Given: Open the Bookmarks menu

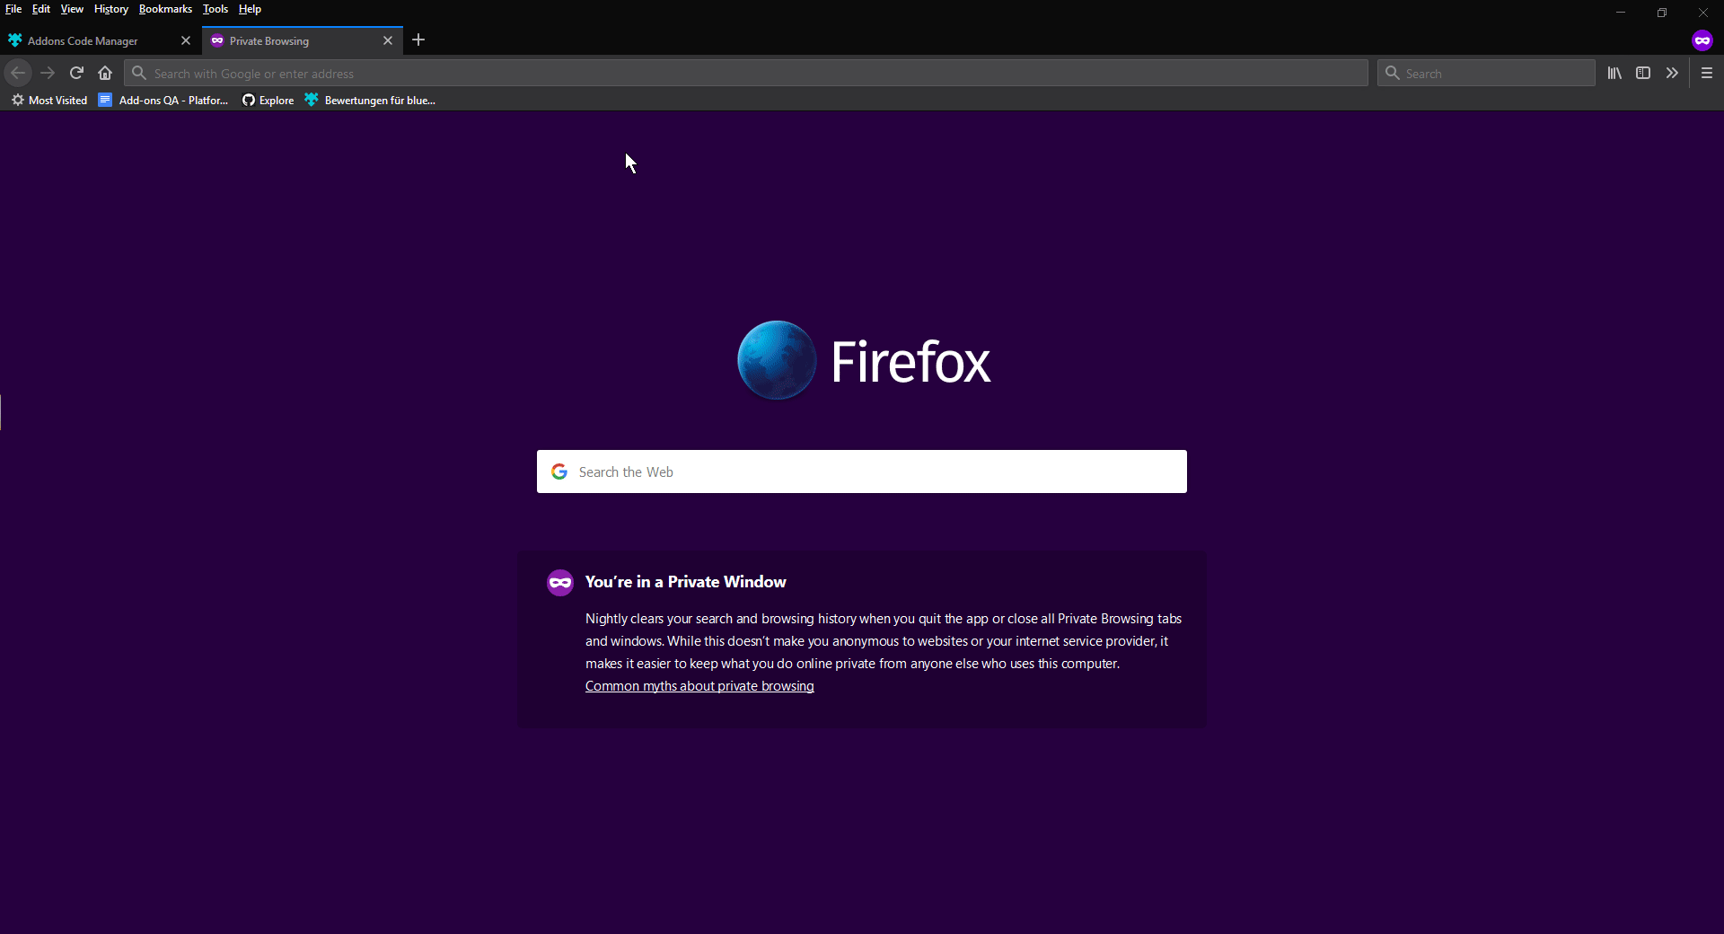Looking at the screenshot, I should tap(165, 9).
